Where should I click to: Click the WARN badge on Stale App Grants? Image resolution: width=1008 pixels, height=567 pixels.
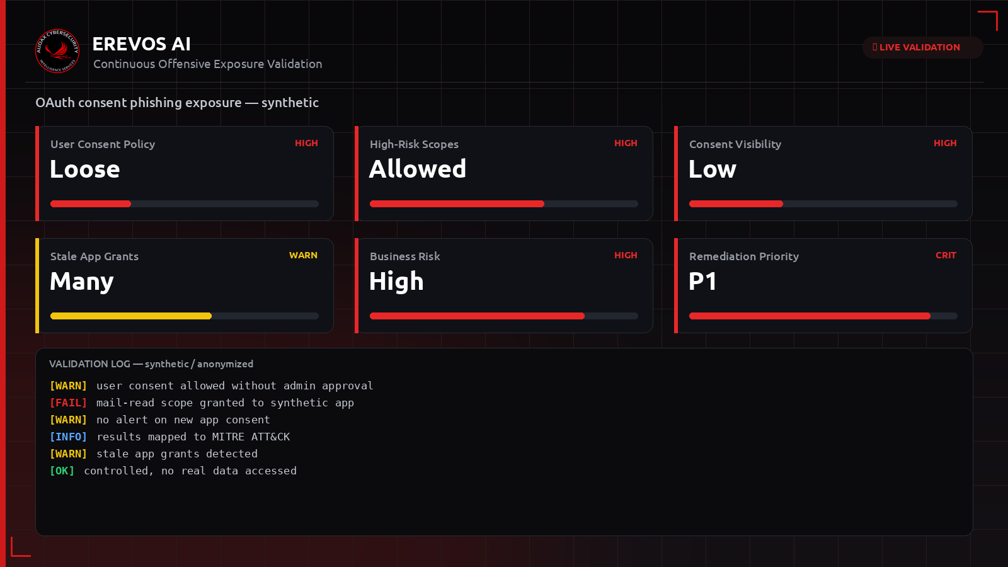[x=303, y=255]
